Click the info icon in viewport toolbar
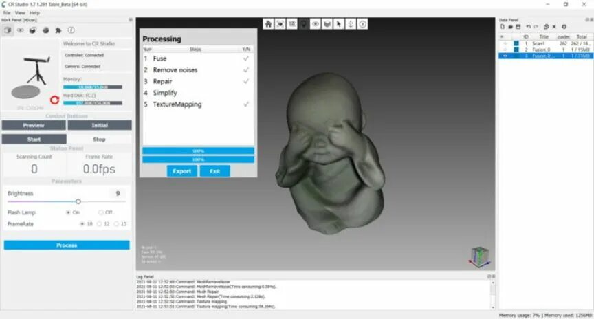The height and width of the screenshot is (319, 594). tap(362, 24)
